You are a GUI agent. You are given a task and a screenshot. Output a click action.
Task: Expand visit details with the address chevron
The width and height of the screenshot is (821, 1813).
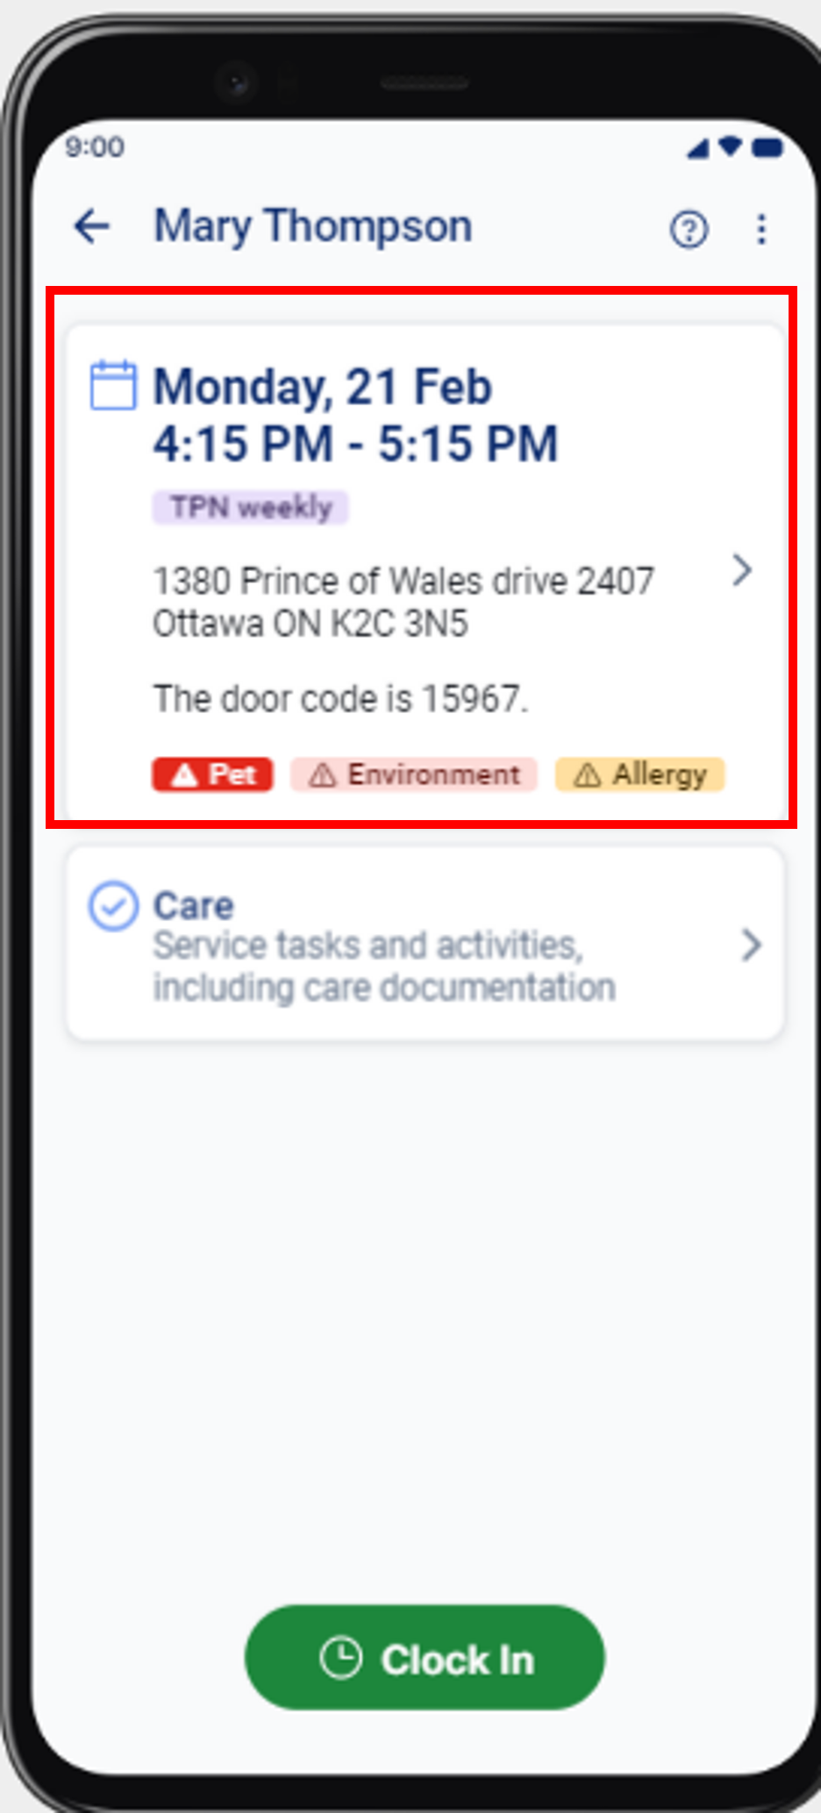pos(742,570)
